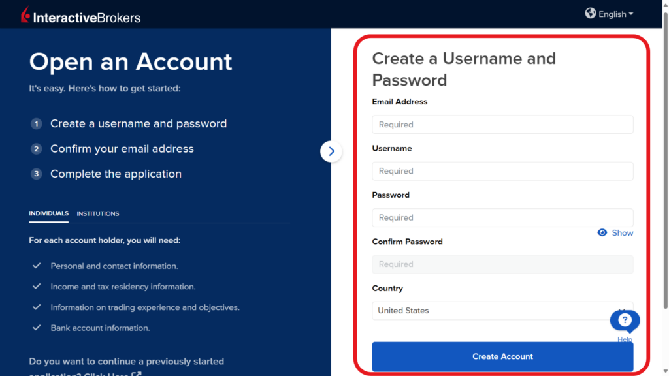Select the INDIVIDUALS tab
Screen dimensions: 669x376
tap(48, 213)
